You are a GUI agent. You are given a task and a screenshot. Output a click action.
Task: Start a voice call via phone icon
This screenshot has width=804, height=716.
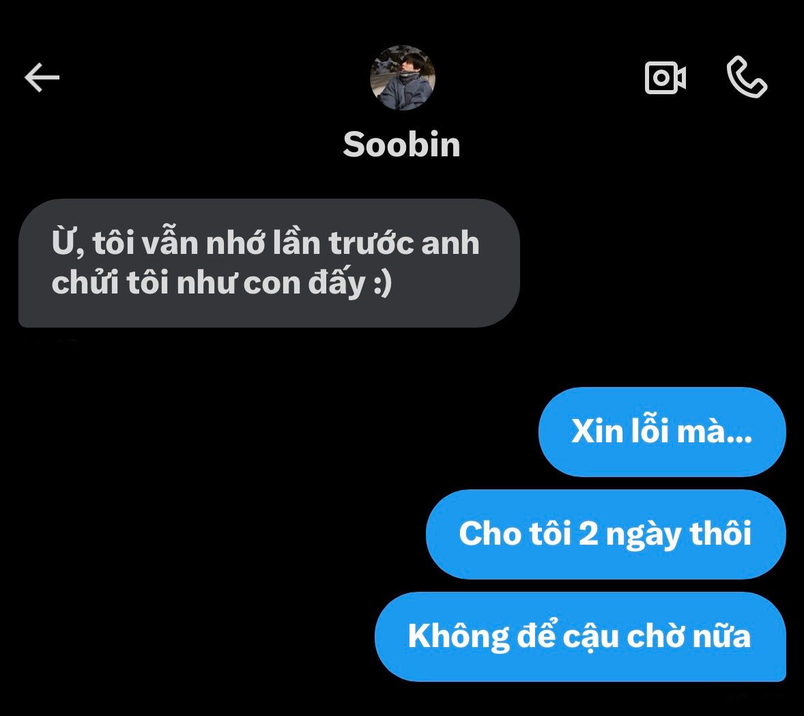coord(747,77)
